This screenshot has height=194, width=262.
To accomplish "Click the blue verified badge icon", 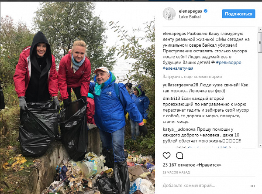I will [x=206, y=11].
